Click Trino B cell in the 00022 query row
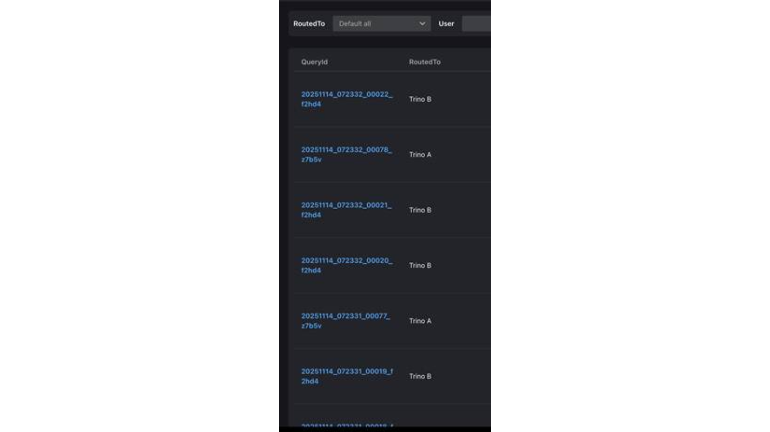 420,99
